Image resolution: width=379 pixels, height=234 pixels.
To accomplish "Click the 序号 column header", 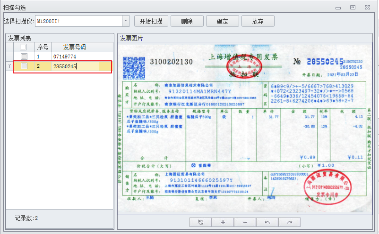I will [x=43, y=47].
